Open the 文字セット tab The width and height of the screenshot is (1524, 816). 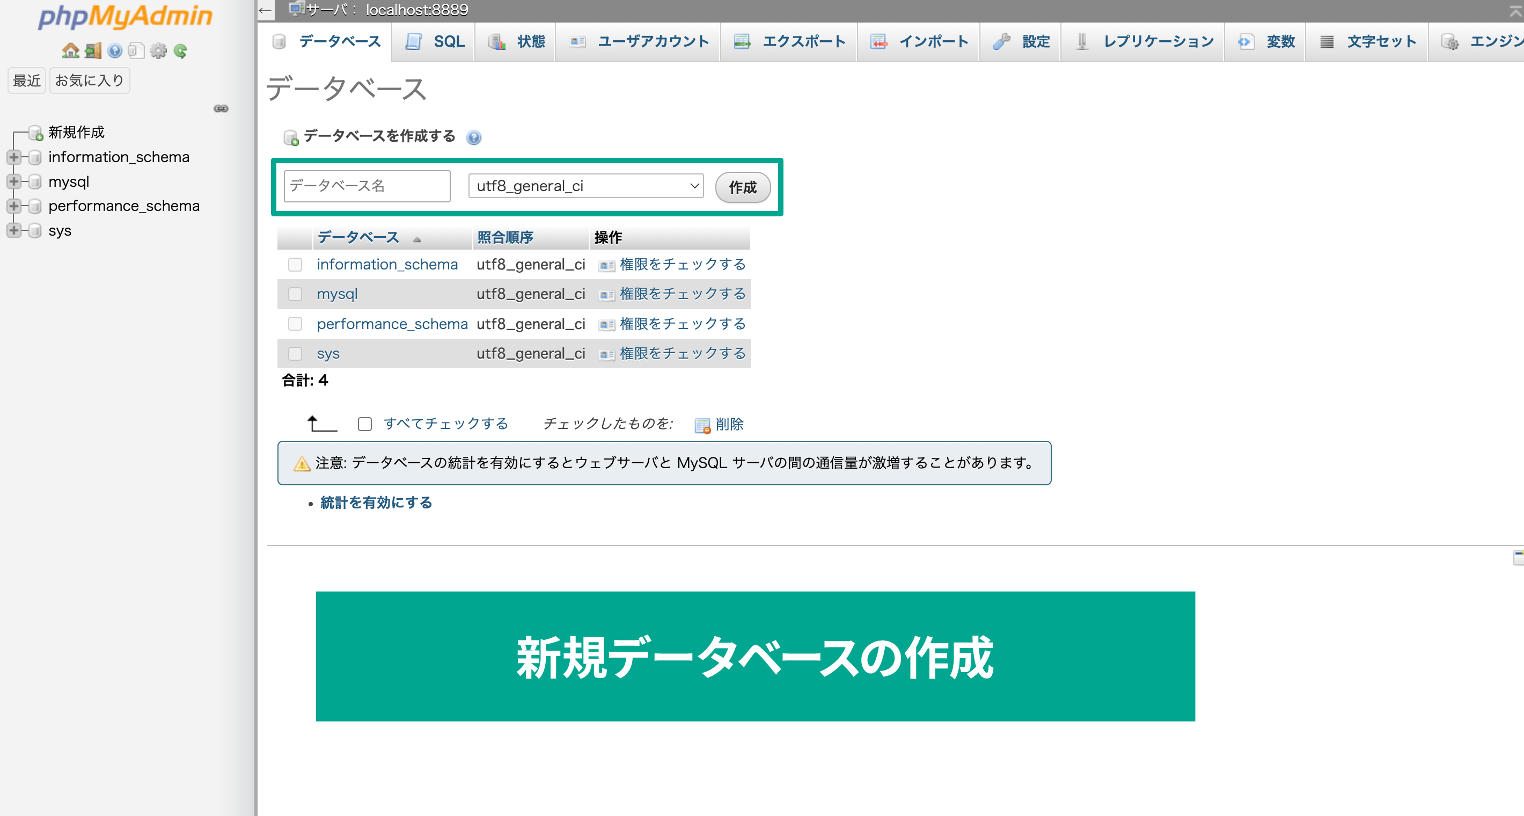tap(1367, 41)
